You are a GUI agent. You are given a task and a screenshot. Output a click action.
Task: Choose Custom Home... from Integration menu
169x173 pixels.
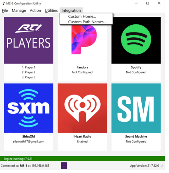[86, 16]
